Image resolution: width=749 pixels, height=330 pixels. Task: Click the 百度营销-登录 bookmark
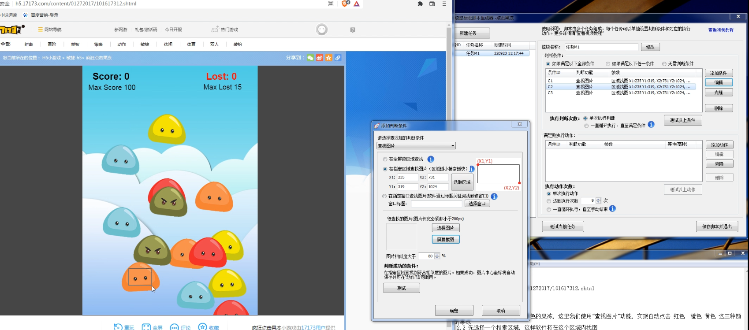tap(41, 15)
